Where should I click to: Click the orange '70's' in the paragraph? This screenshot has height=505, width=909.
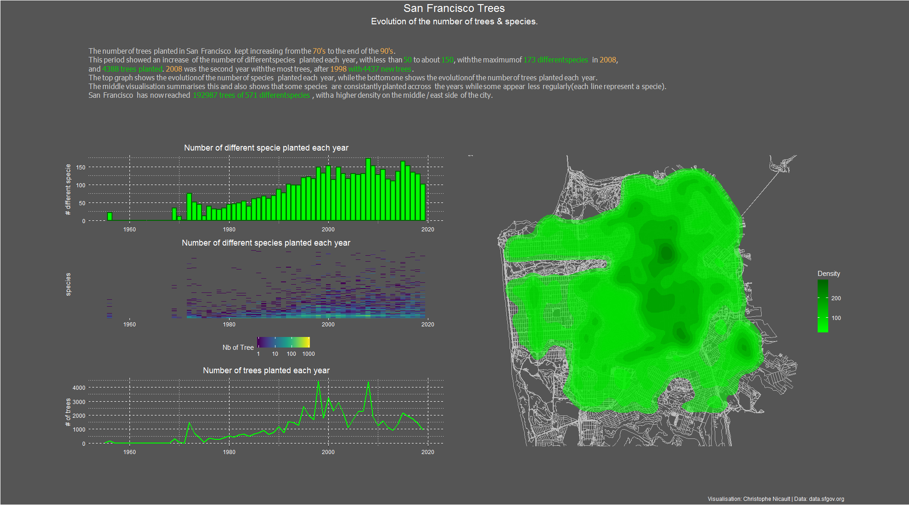tap(319, 51)
